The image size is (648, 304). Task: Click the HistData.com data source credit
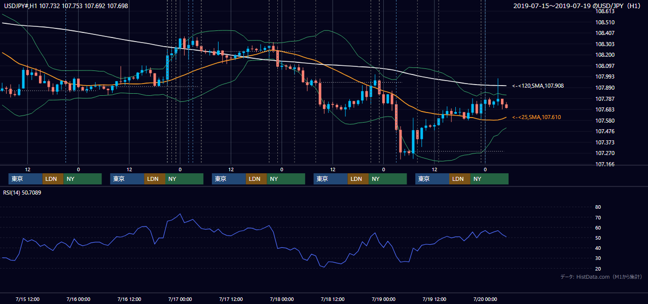[601, 277]
